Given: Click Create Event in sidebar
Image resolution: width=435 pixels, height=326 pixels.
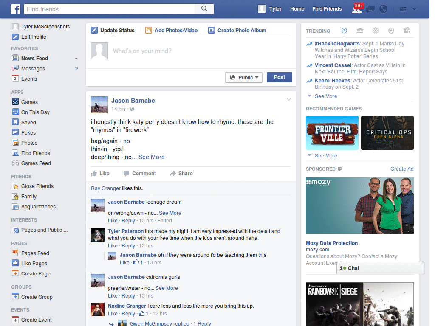Looking at the screenshot, I should coord(32,320).
